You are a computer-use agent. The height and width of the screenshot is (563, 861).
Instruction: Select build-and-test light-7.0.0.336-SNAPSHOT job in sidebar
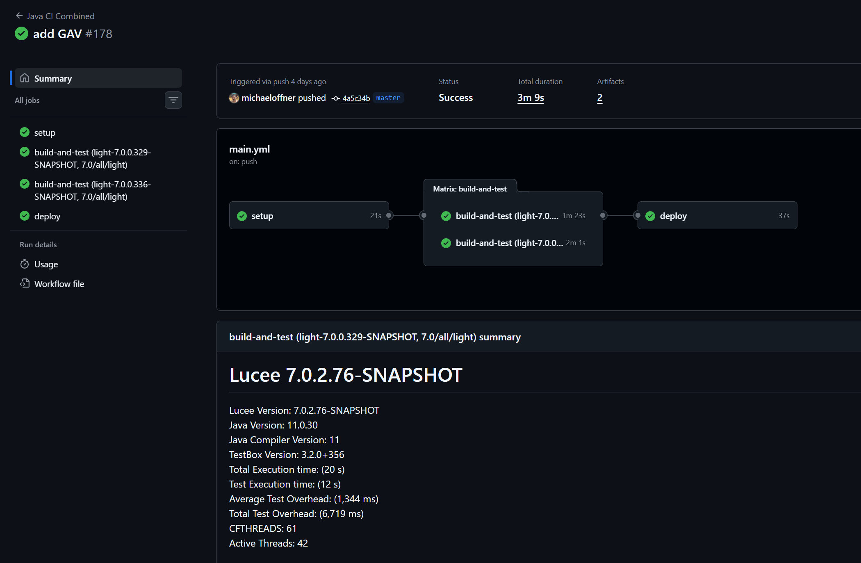point(92,190)
